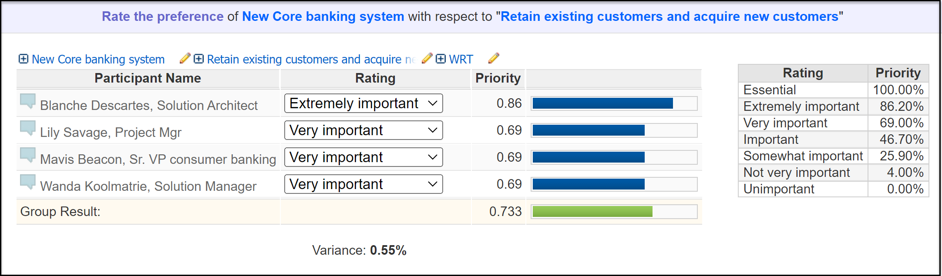Image resolution: width=942 pixels, height=276 pixels.
Task: Open Wanda Koolmatrie's rating dropdown
Action: pyautogui.click(x=363, y=184)
